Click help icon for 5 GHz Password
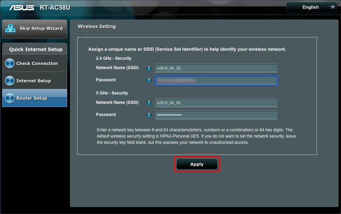This screenshot has height=214, width=341. click(149, 115)
